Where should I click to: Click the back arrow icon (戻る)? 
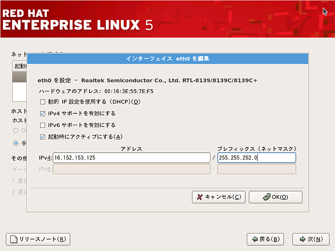point(255,239)
